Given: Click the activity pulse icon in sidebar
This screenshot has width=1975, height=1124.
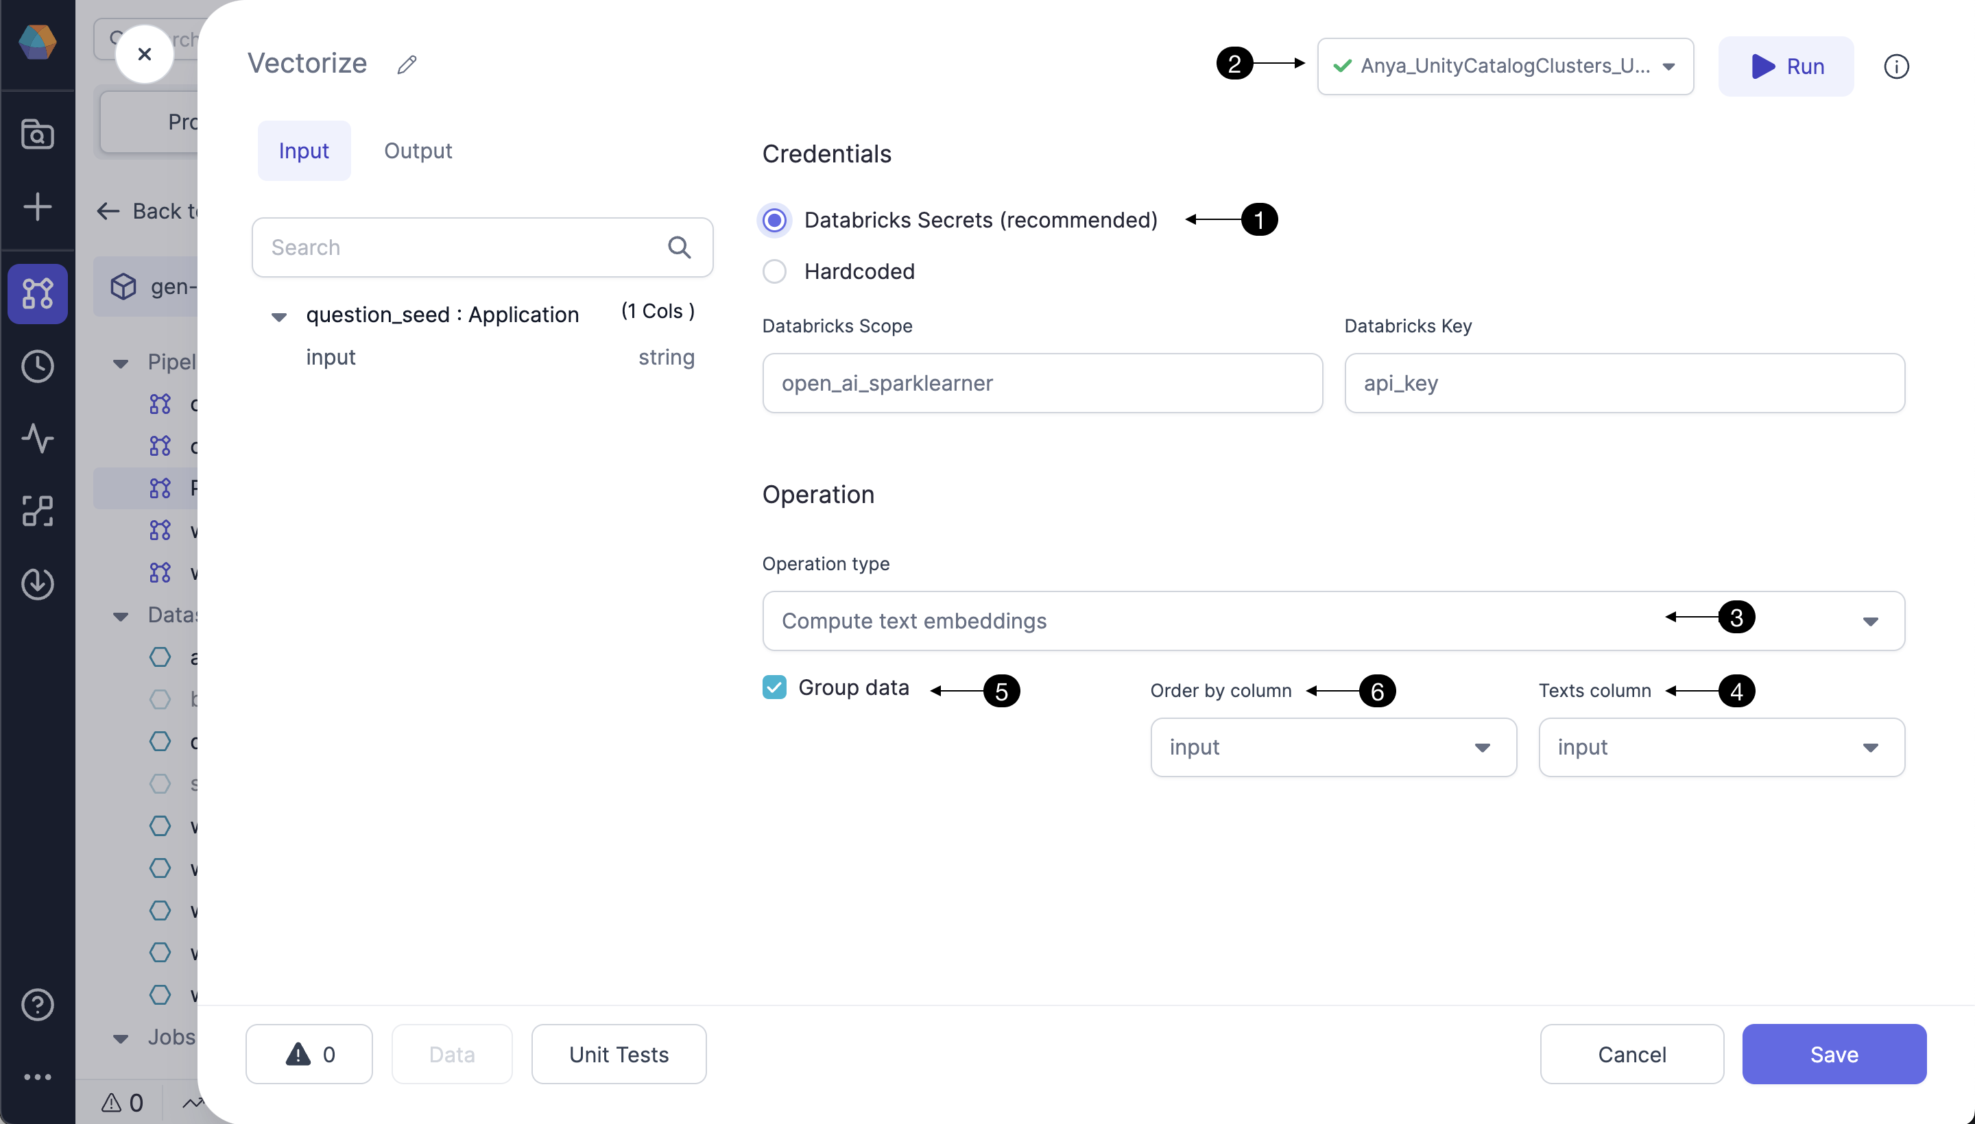Looking at the screenshot, I should point(37,438).
